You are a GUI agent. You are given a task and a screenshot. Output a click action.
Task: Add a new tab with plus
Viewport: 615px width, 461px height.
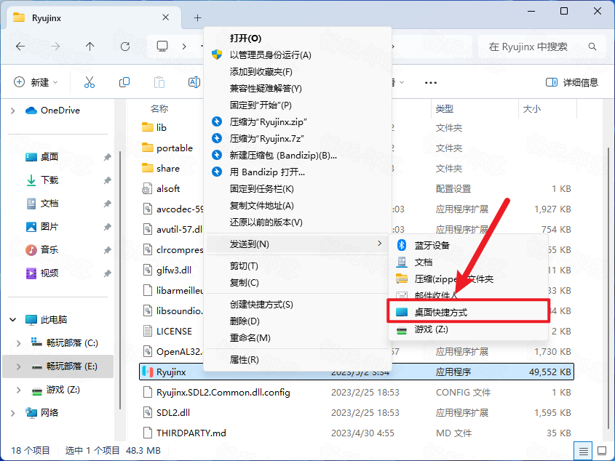pyautogui.click(x=197, y=17)
